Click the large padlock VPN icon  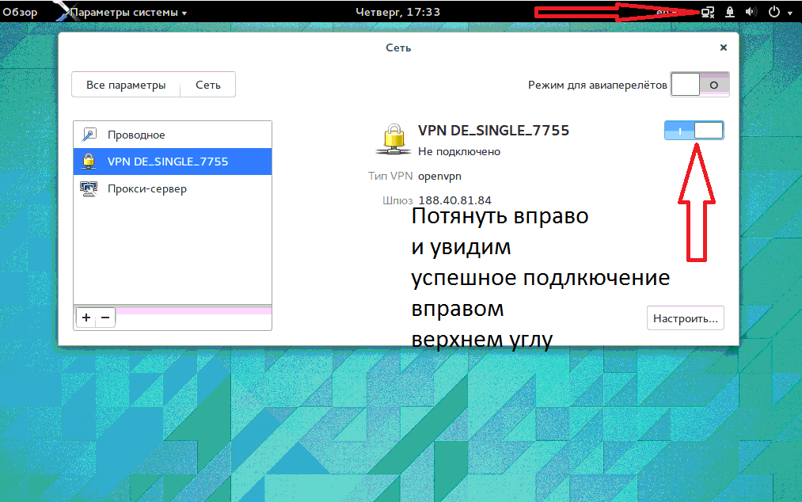coord(392,139)
